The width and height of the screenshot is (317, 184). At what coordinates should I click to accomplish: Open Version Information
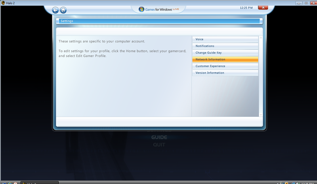tap(225, 73)
